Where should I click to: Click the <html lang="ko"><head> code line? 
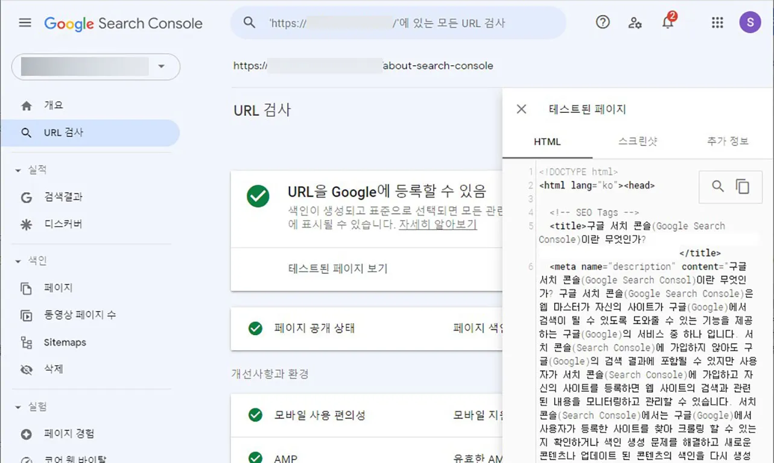(x=597, y=186)
